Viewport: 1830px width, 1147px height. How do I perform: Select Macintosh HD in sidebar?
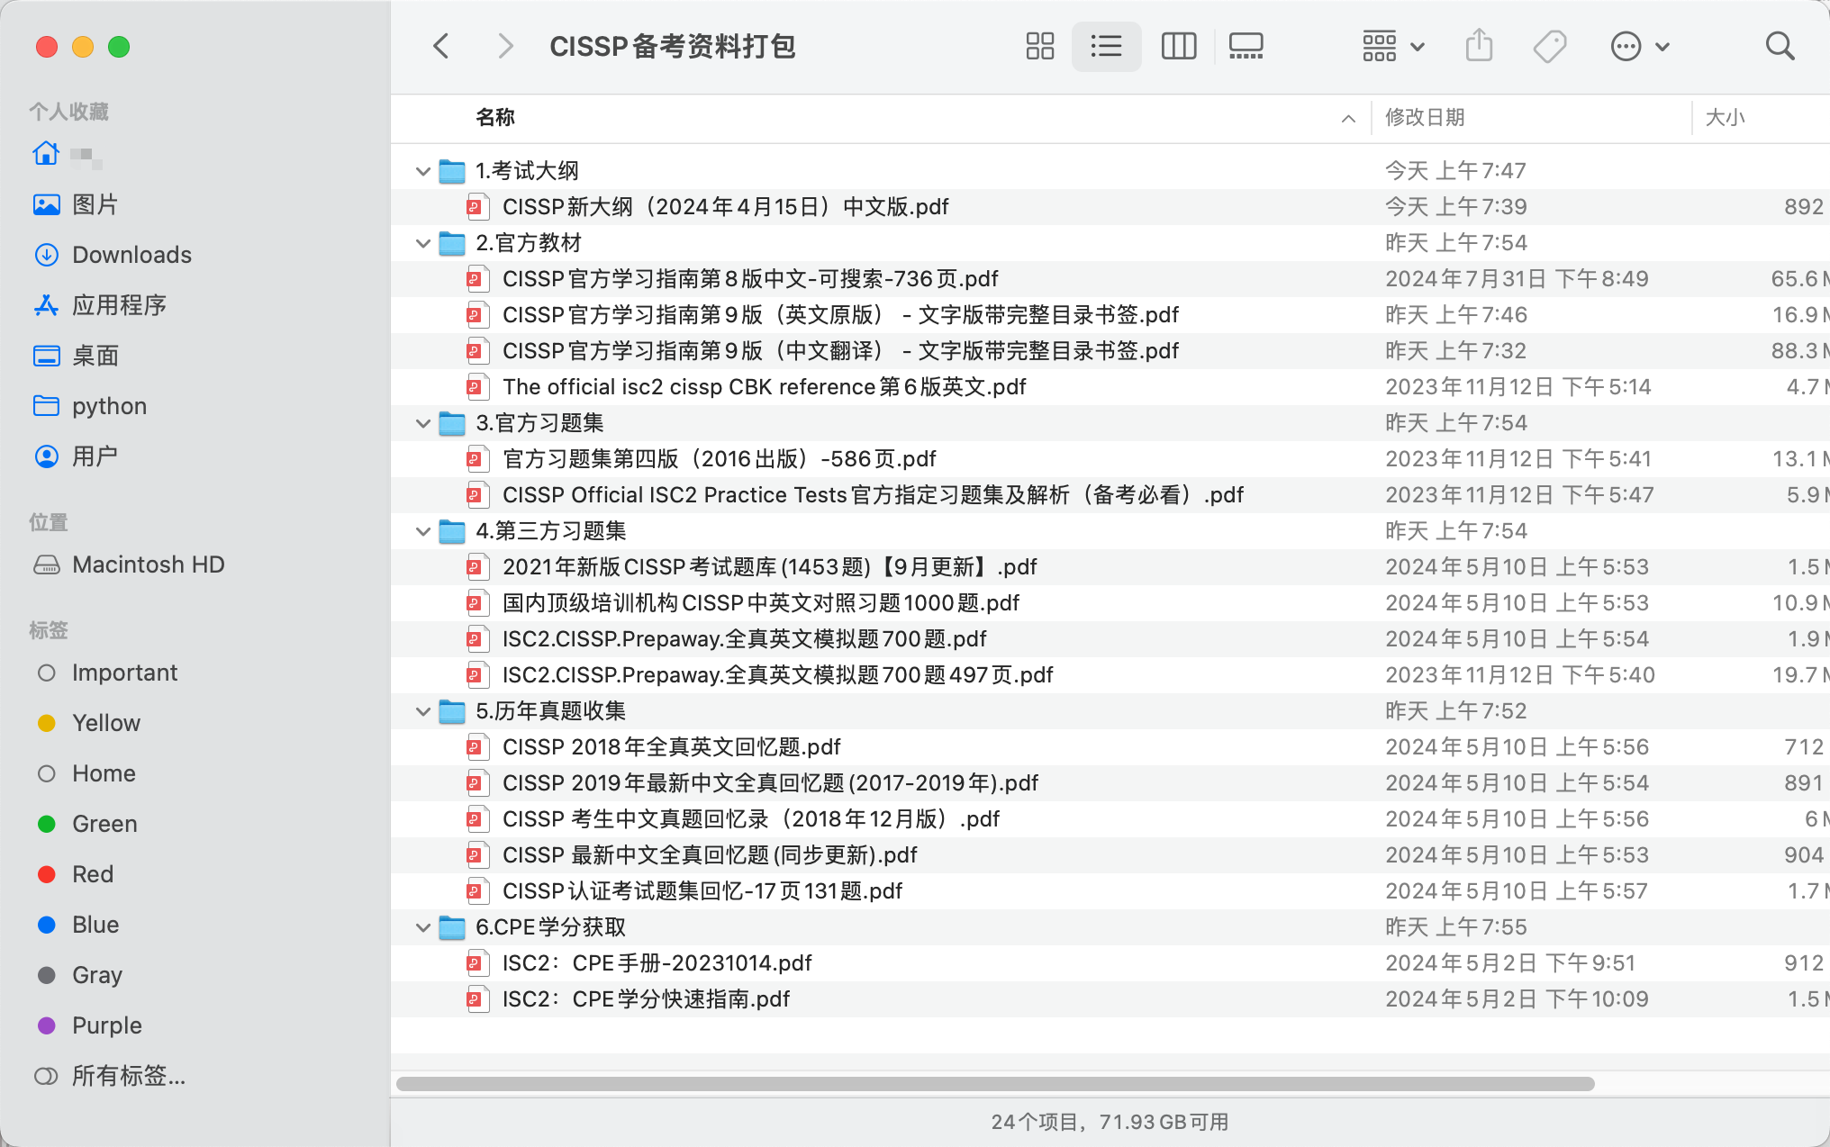click(148, 564)
